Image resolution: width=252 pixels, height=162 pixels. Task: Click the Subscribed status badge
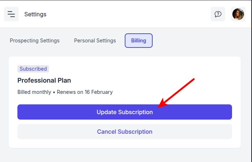coord(33,69)
